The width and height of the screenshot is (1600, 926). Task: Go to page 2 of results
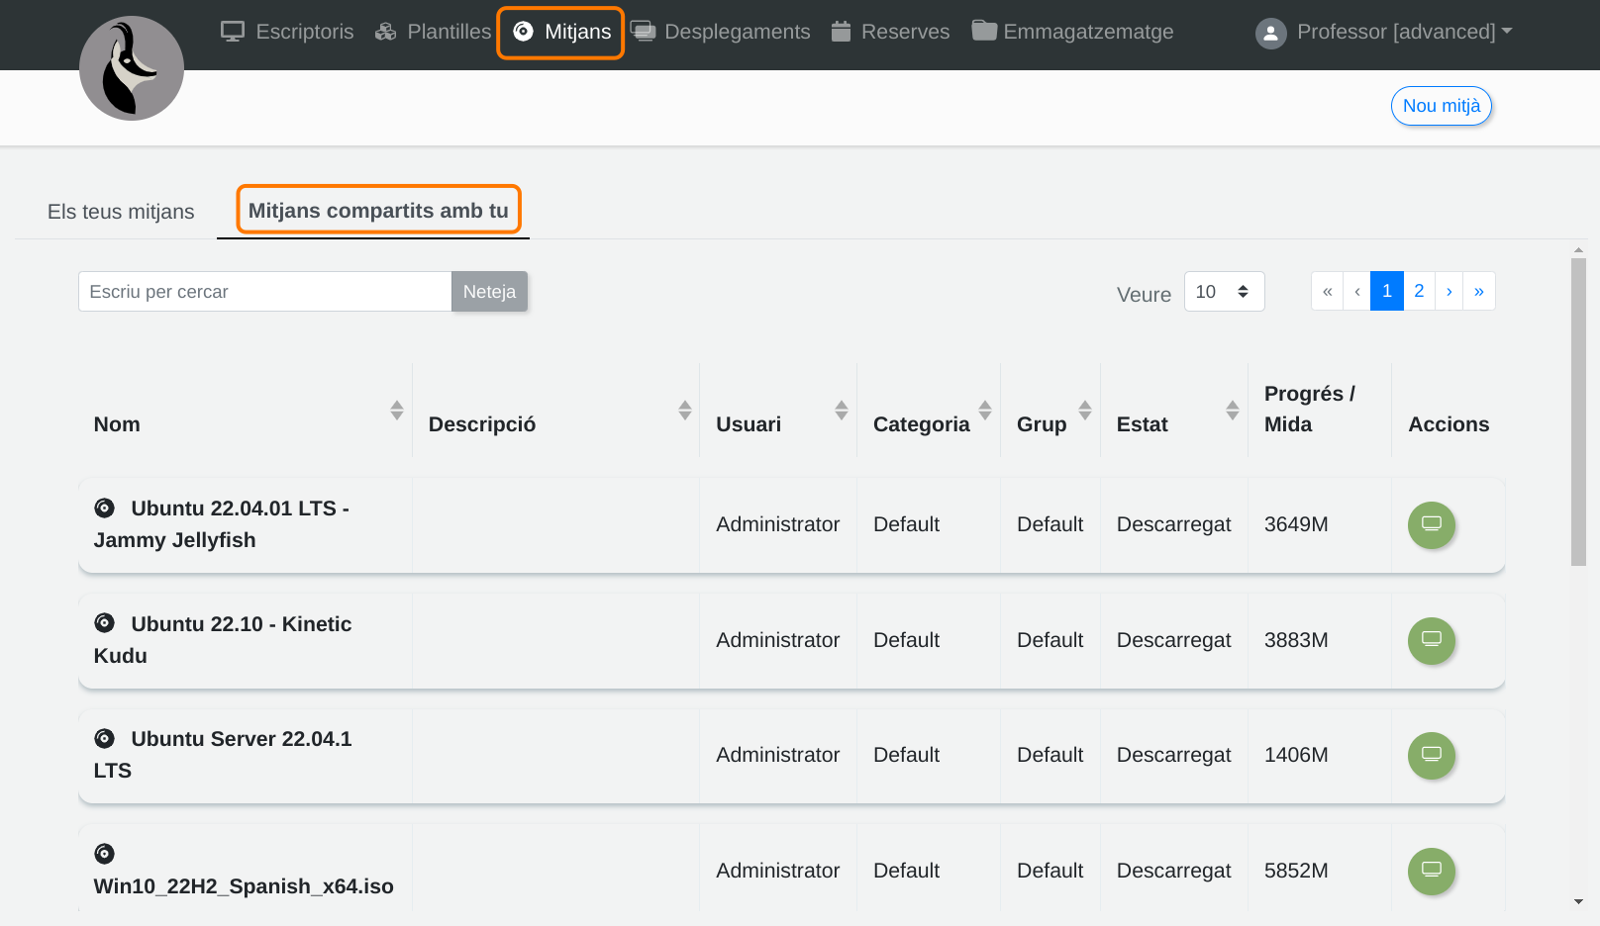click(1419, 291)
